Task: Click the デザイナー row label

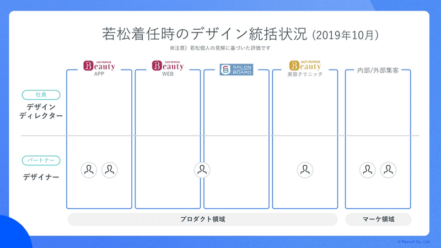Action: (x=41, y=177)
